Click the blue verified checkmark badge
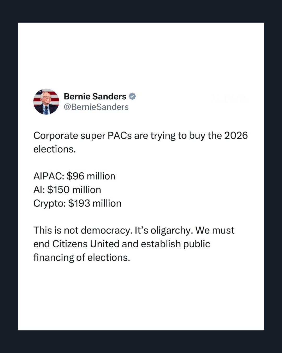Screen dimensions: 282x353 click(132, 96)
